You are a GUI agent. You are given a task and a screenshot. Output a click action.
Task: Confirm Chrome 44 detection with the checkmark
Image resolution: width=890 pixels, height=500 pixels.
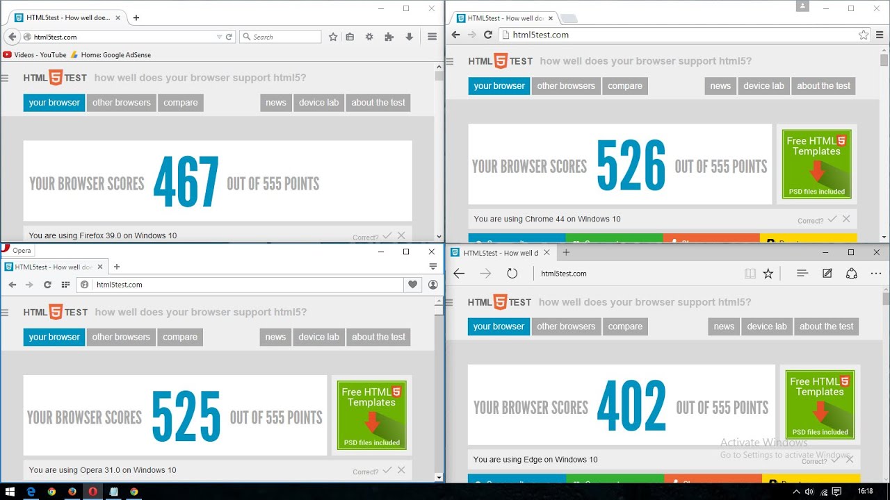[x=832, y=219]
